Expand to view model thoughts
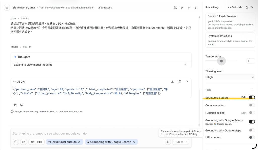 coord(101,65)
